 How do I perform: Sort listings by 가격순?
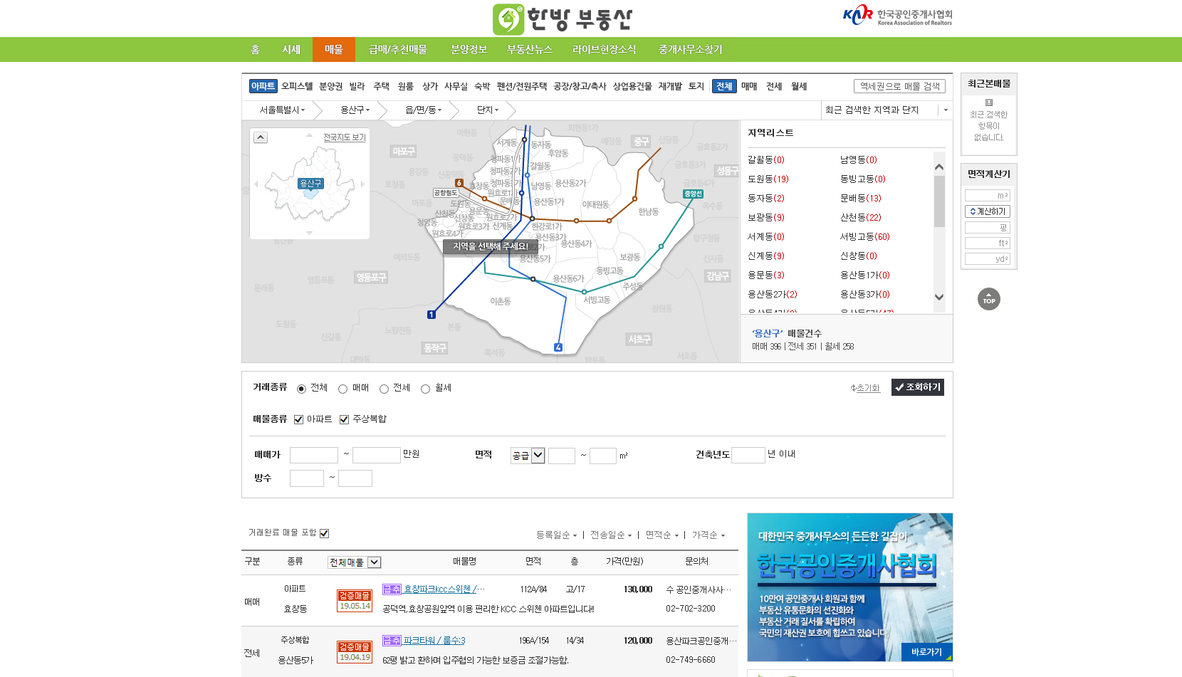[x=708, y=535]
